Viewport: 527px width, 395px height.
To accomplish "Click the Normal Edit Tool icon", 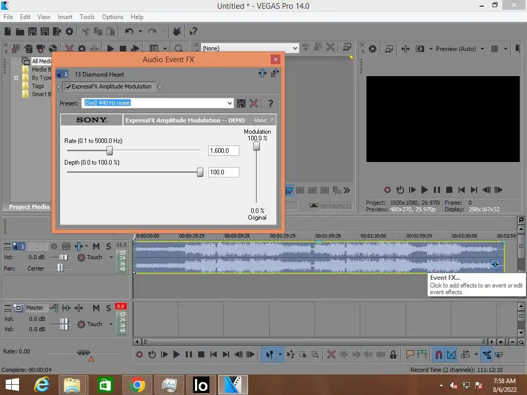I will [269, 355].
